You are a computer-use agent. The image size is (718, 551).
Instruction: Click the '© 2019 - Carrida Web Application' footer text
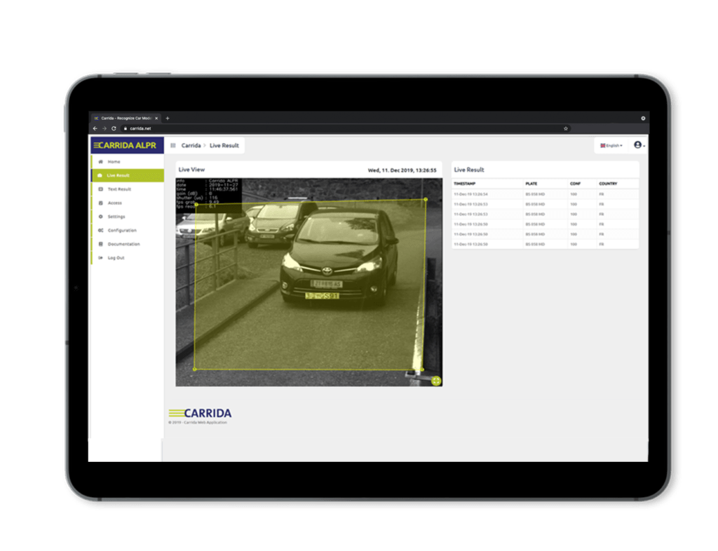click(x=198, y=423)
